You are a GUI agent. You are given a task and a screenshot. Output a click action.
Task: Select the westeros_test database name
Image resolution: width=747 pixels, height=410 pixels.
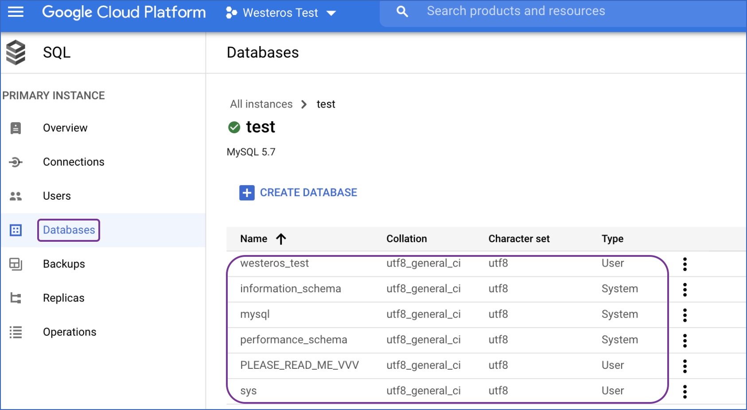[x=274, y=263]
